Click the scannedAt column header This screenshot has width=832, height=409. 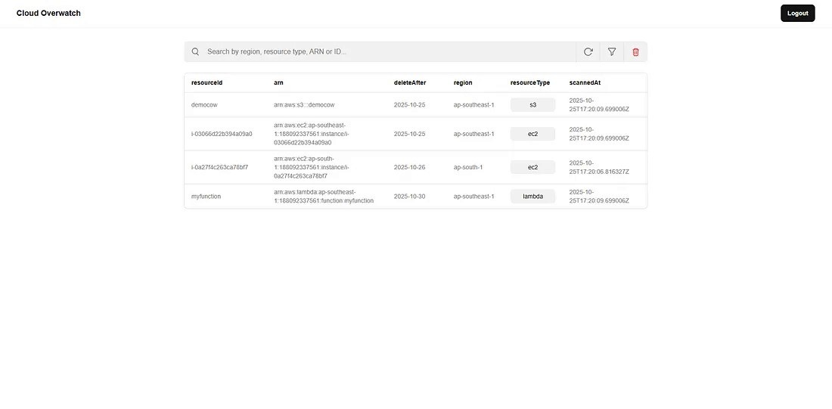pyautogui.click(x=585, y=82)
